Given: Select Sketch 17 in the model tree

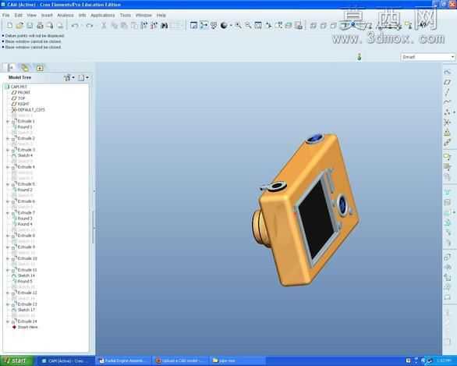Looking at the screenshot, I should point(23,310).
